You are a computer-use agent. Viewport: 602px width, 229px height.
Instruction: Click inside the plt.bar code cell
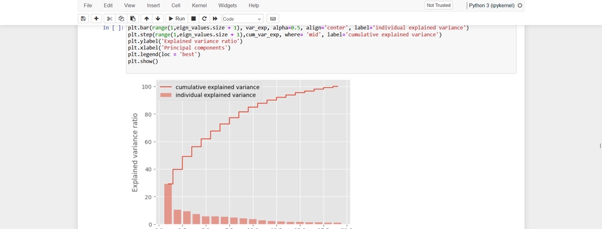point(321,49)
